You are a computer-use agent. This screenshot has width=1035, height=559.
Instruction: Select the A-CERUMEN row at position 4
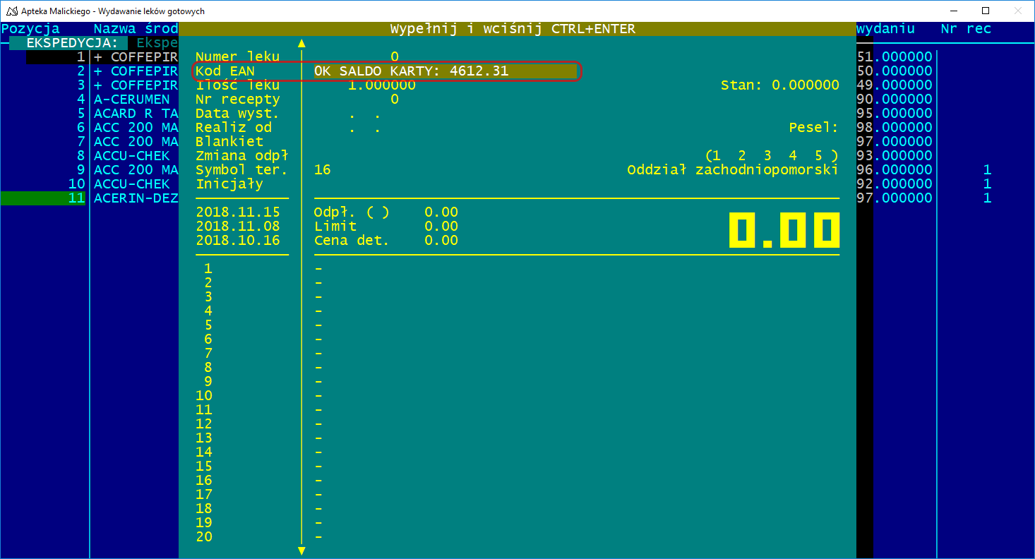(132, 100)
